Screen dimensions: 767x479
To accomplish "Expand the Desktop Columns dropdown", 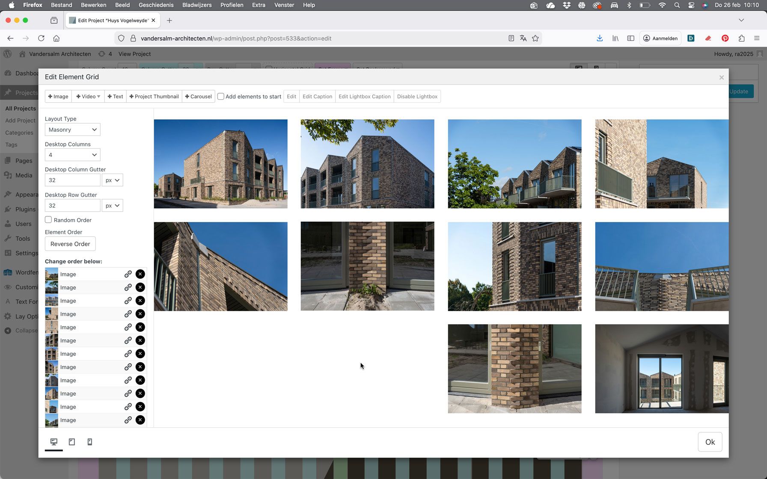I will (x=72, y=155).
